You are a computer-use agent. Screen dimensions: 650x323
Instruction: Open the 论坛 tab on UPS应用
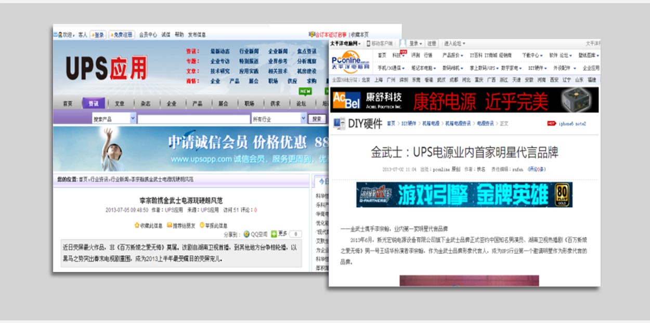[301, 104]
